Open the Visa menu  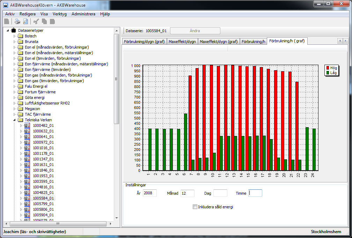pyautogui.click(x=44, y=14)
